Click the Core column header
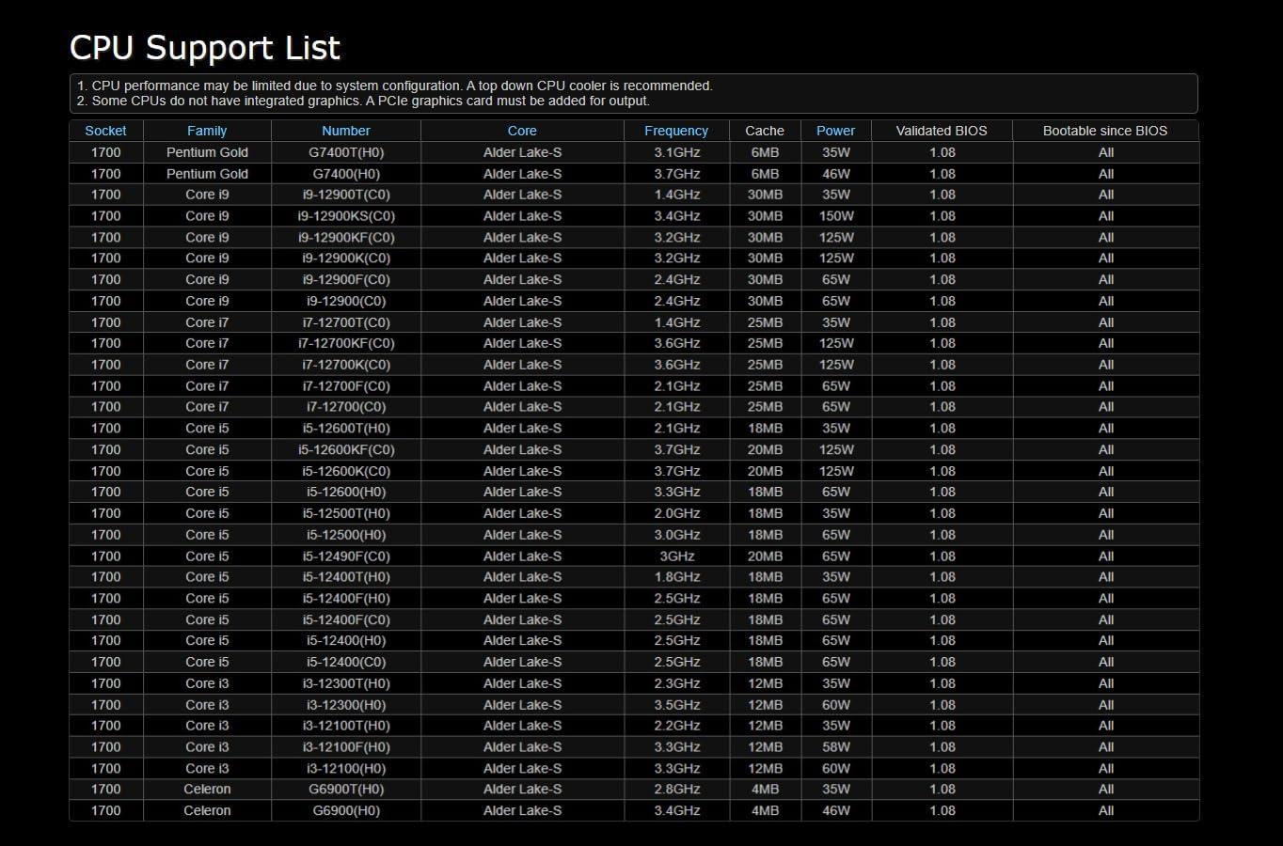1283x846 pixels. [x=522, y=131]
